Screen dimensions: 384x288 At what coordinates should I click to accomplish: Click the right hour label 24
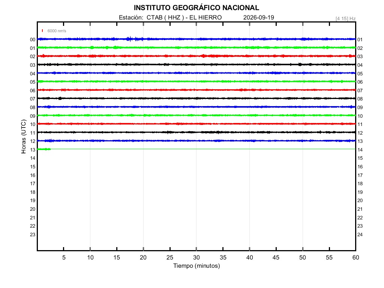coord(360,235)
